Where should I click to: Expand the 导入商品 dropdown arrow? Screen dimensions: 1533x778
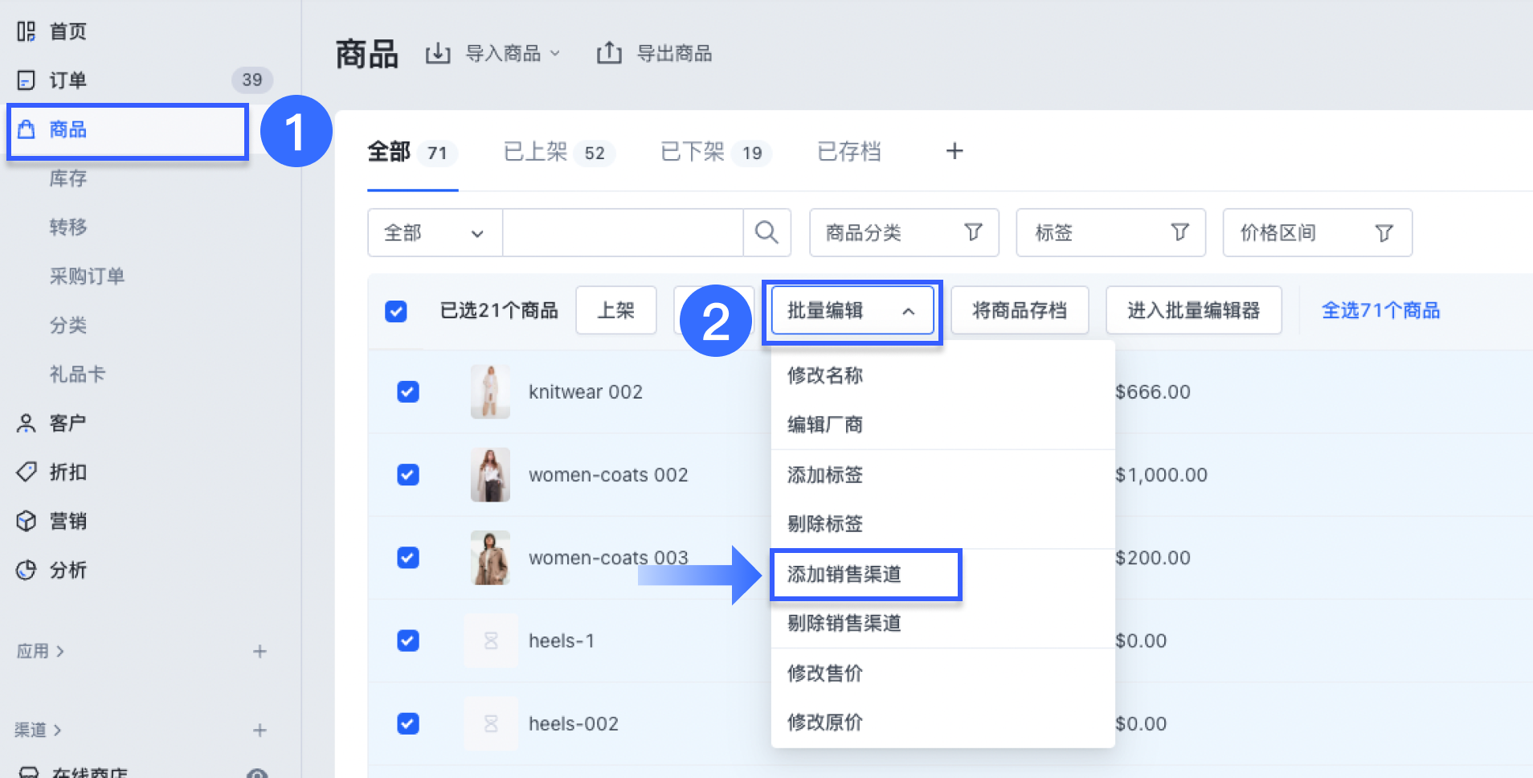(x=555, y=54)
